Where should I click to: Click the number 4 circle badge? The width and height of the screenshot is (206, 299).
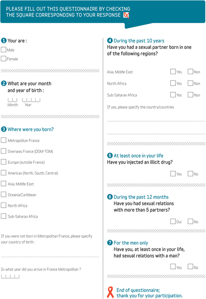pos(110,41)
